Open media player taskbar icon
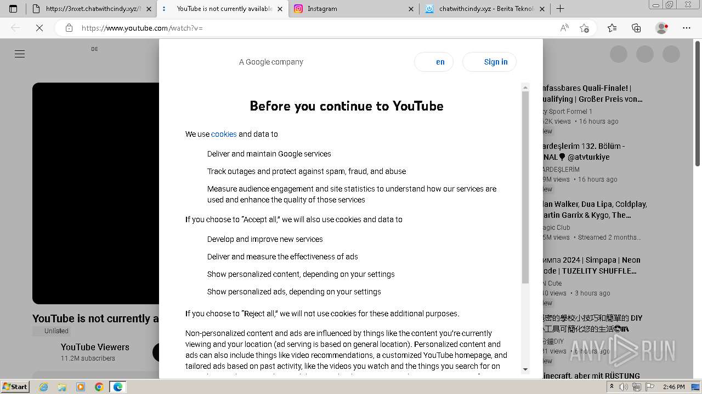 81,387
